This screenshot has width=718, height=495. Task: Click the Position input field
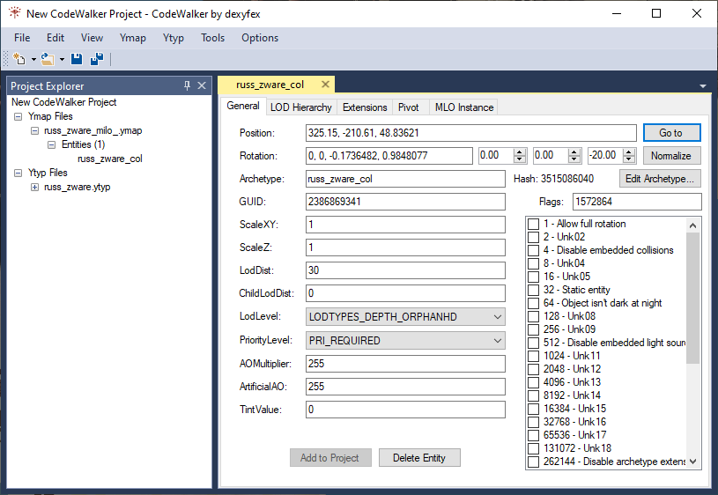(x=471, y=133)
